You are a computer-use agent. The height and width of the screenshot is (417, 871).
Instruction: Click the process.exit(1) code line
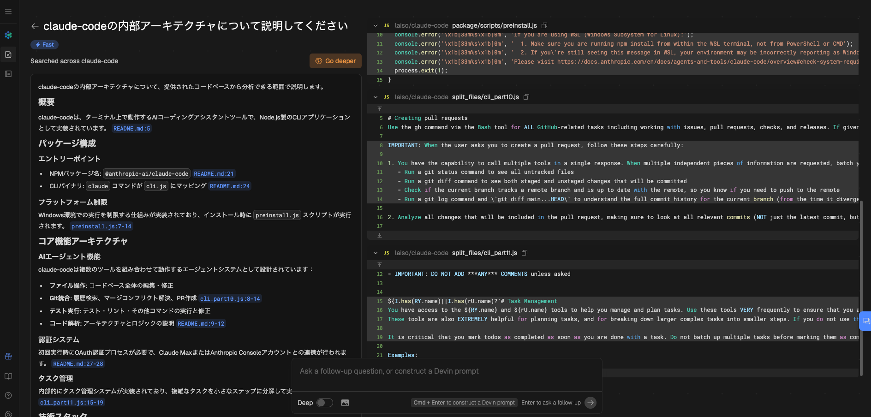421,71
